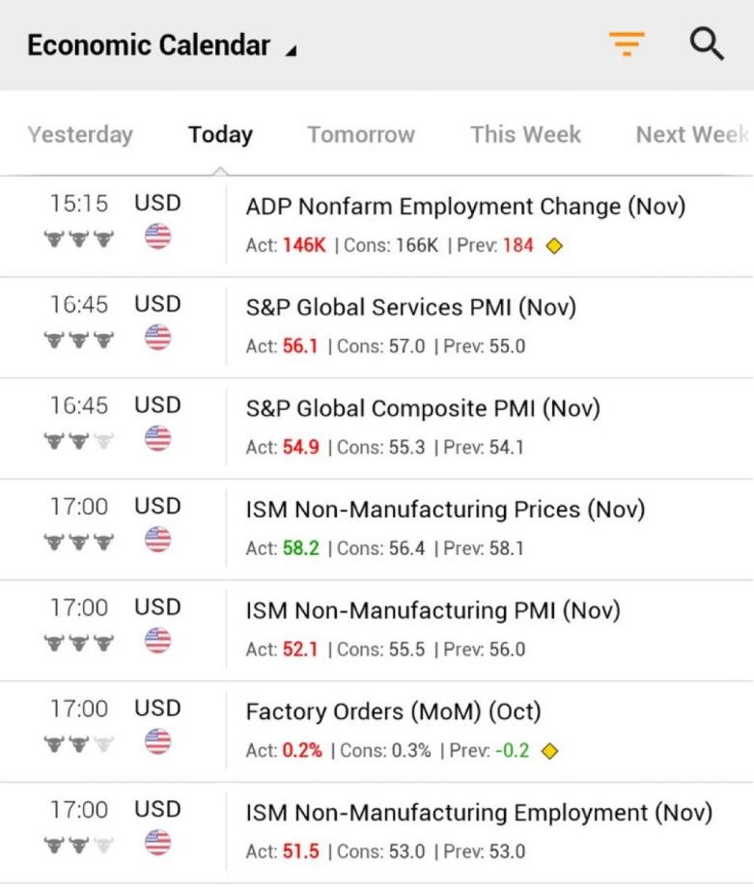
Task: Tap US flag beside ISM Non-Manufacturing Employment
Action: [157, 843]
